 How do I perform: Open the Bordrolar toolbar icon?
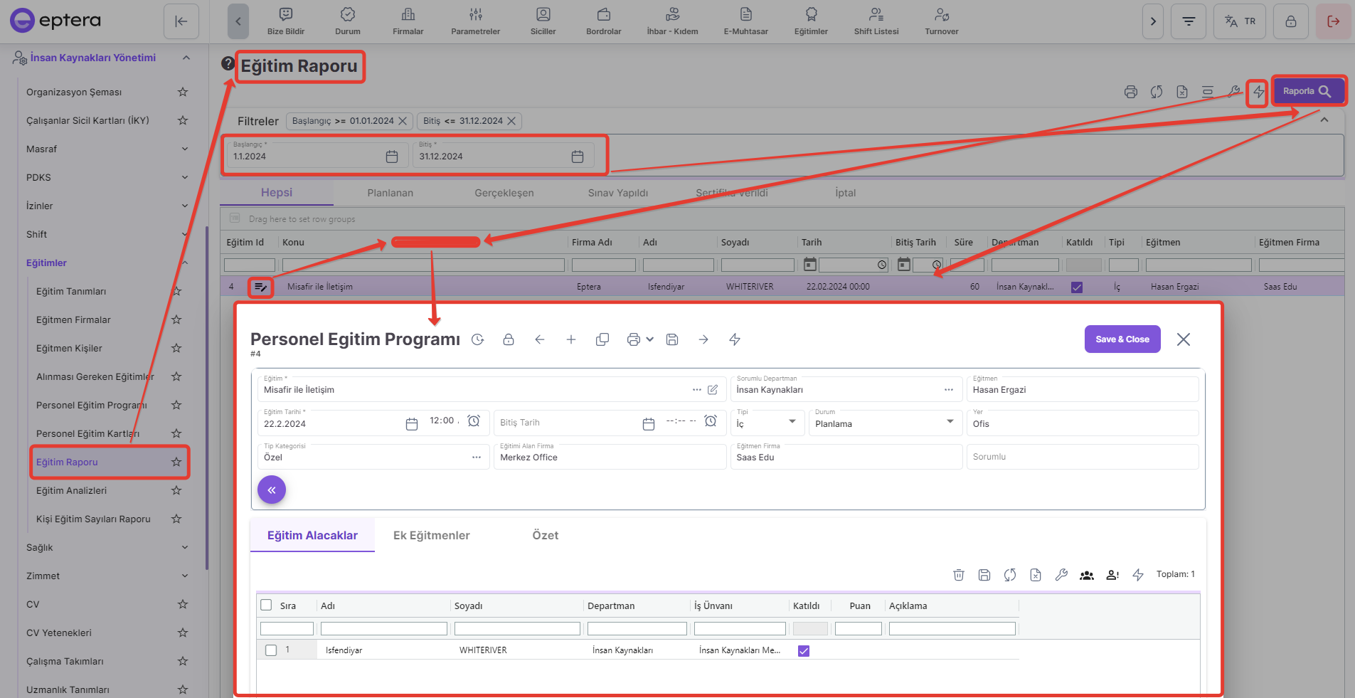[603, 21]
